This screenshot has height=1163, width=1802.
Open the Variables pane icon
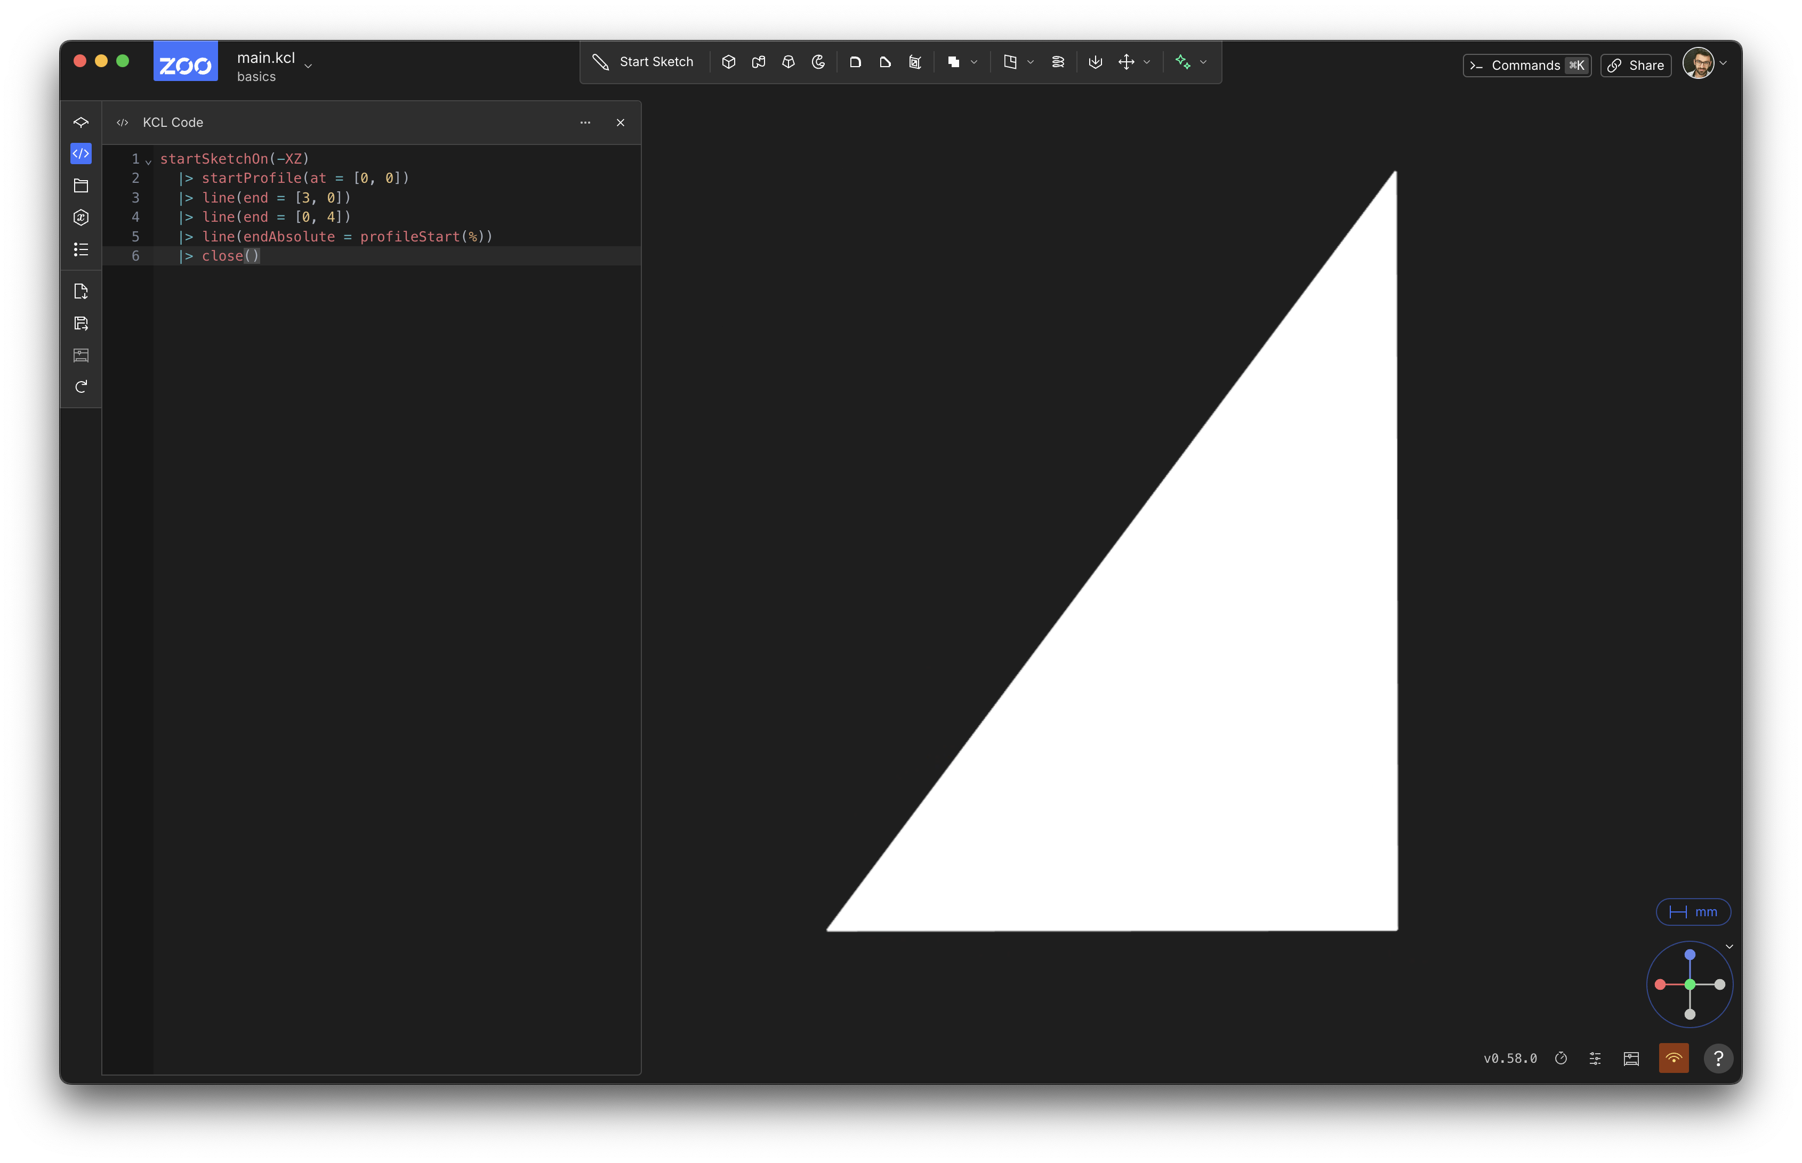pyautogui.click(x=81, y=217)
